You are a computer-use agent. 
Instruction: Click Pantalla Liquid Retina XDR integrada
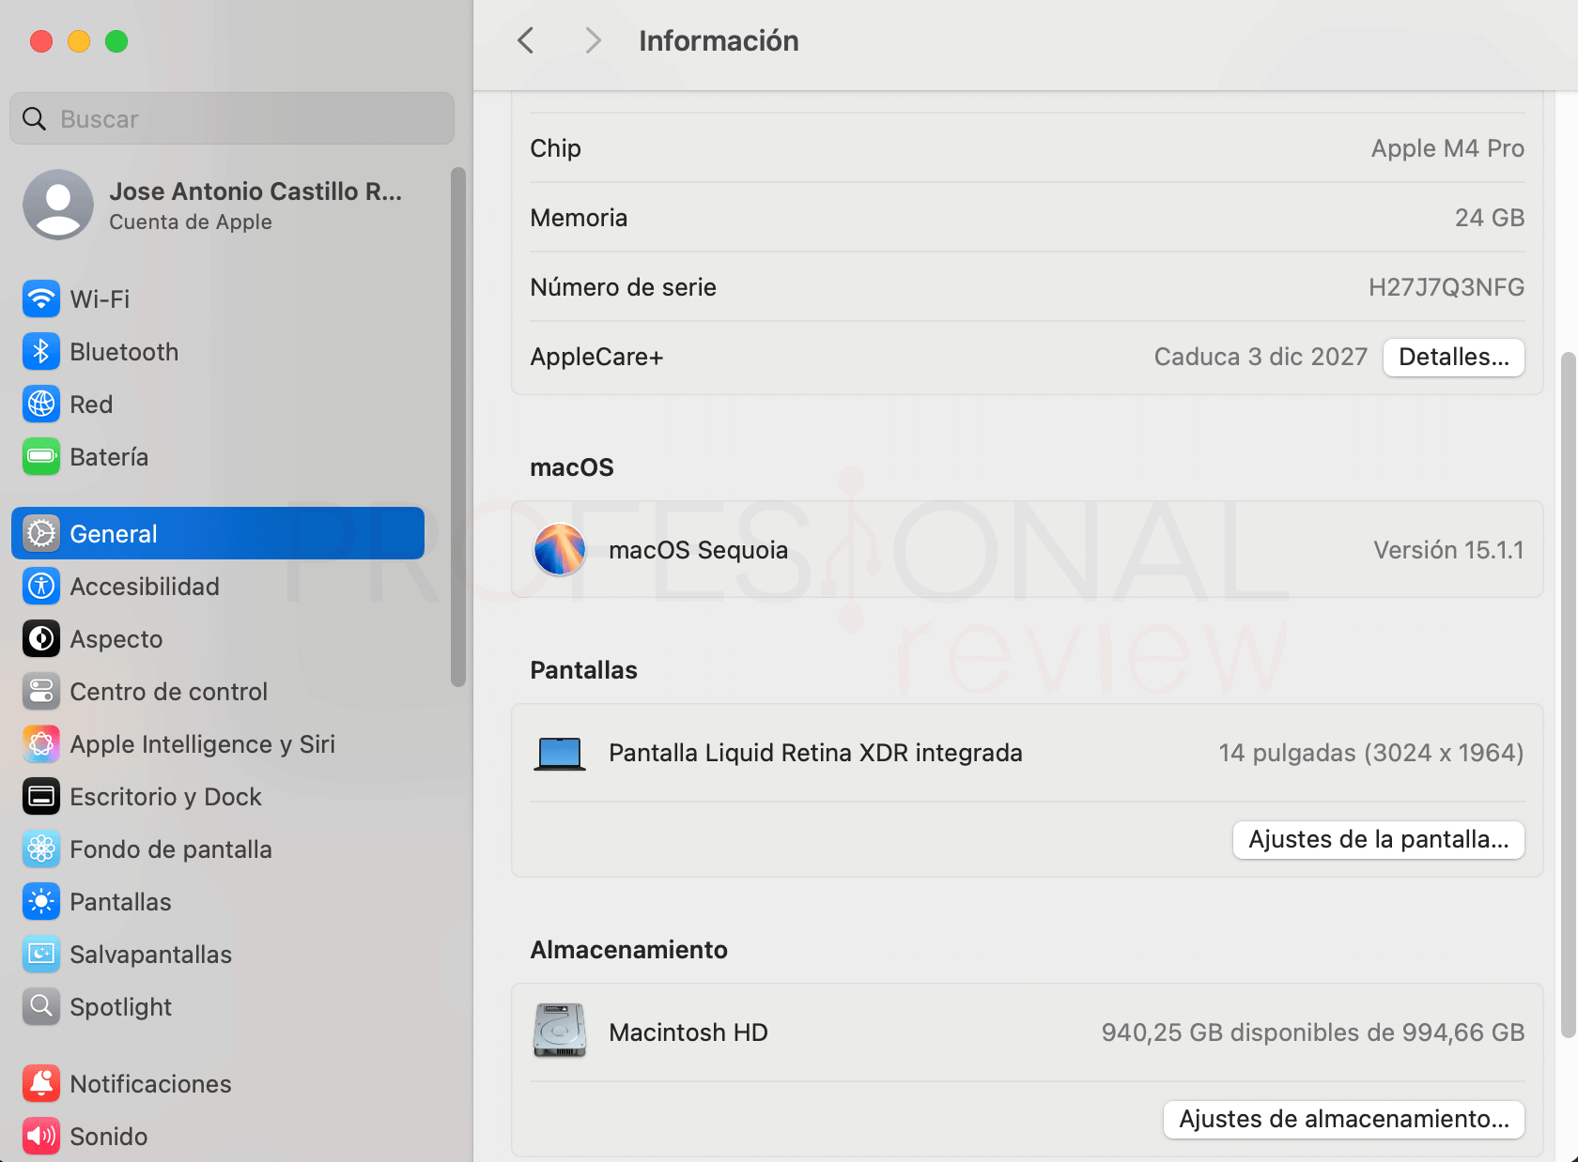[x=815, y=753]
